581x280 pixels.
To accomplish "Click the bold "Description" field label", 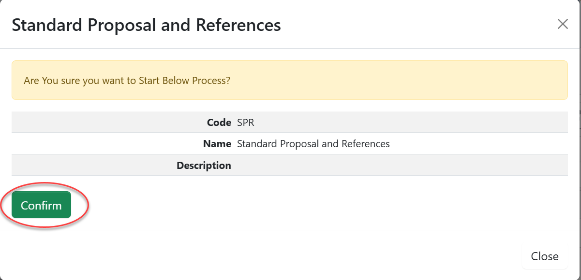I will click(204, 166).
